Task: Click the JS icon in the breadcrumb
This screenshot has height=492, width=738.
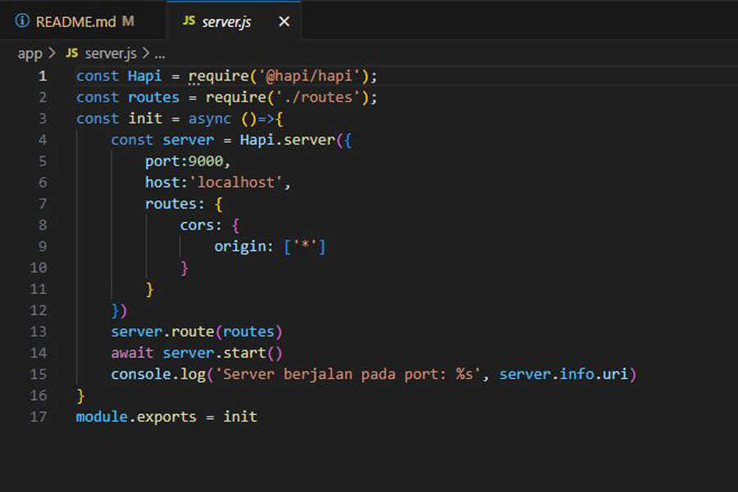Action: pyautogui.click(x=71, y=52)
